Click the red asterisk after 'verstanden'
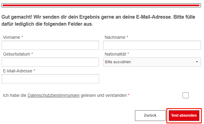 (129, 95)
